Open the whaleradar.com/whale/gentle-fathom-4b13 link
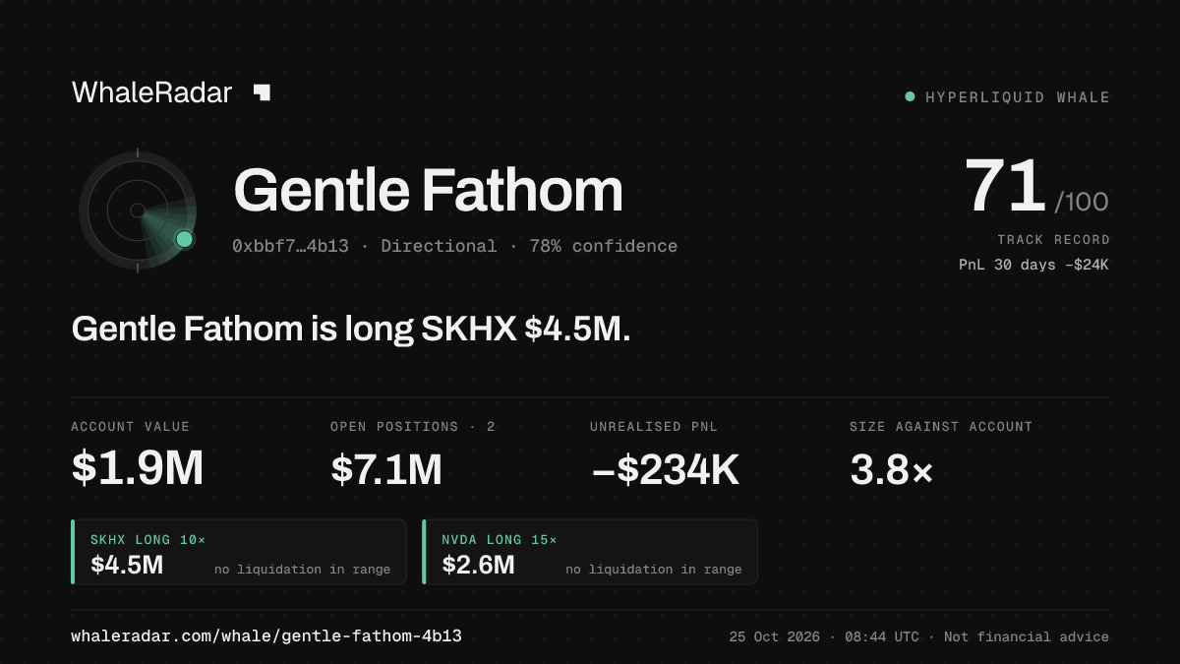The width and height of the screenshot is (1180, 664). [266, 636]
